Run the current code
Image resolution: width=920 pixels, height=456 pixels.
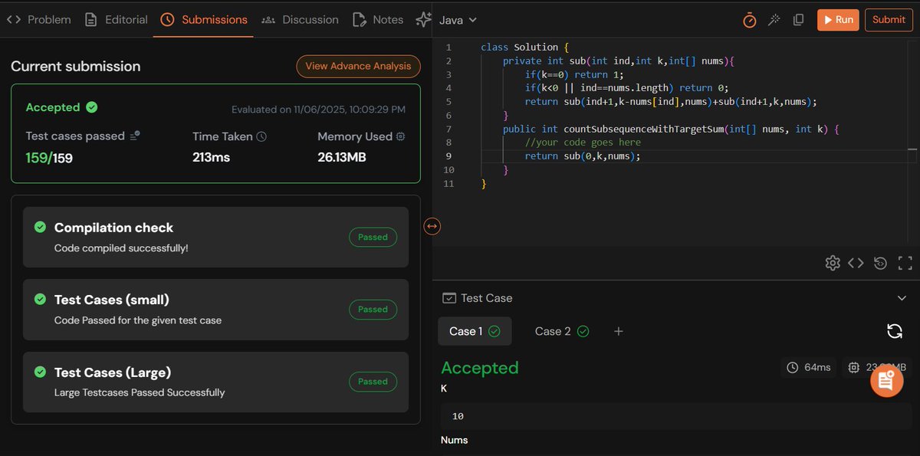click(838, 20)
